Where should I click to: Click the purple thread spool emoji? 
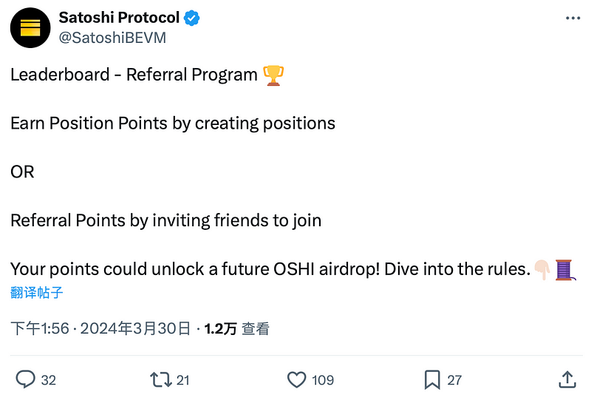click(565, 270)
